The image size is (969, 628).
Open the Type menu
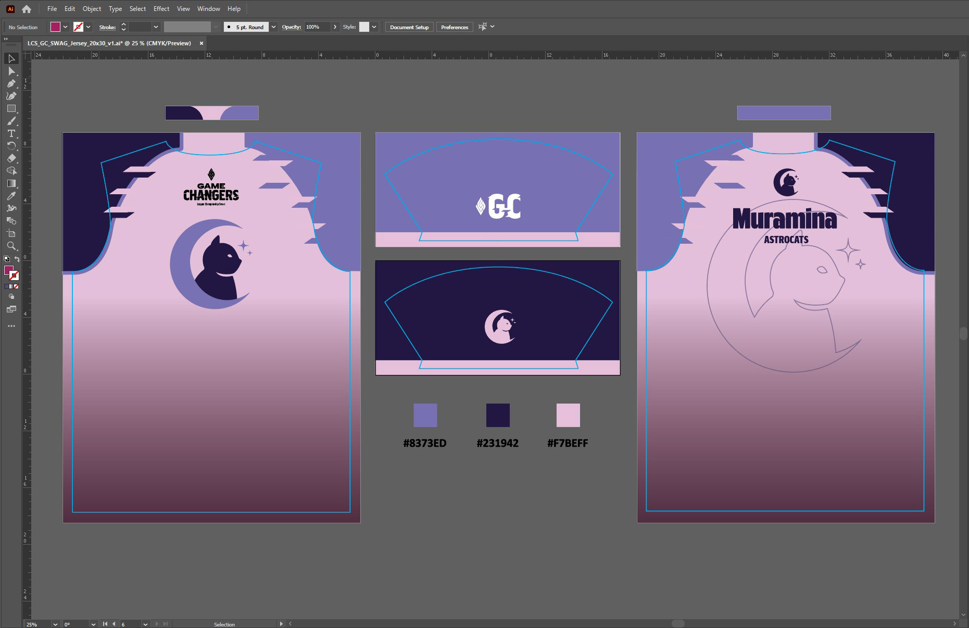tap(115, 9)
